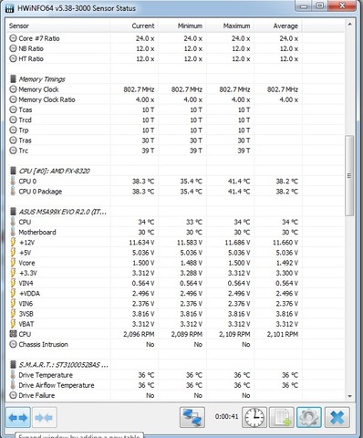
Task: Open the network remote sensors button
Action: [192, 417]
